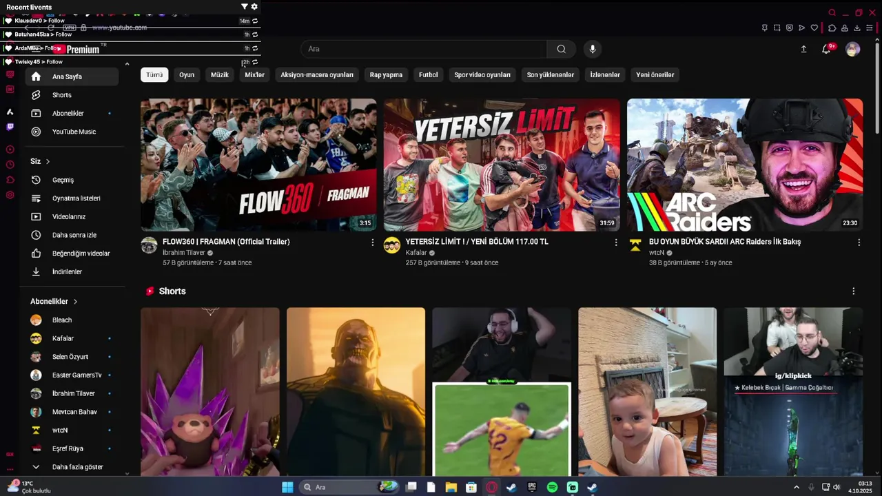Open Epic Games launcher in taskbar
Viewport: 882px width, 496px height.
point(532,487)
